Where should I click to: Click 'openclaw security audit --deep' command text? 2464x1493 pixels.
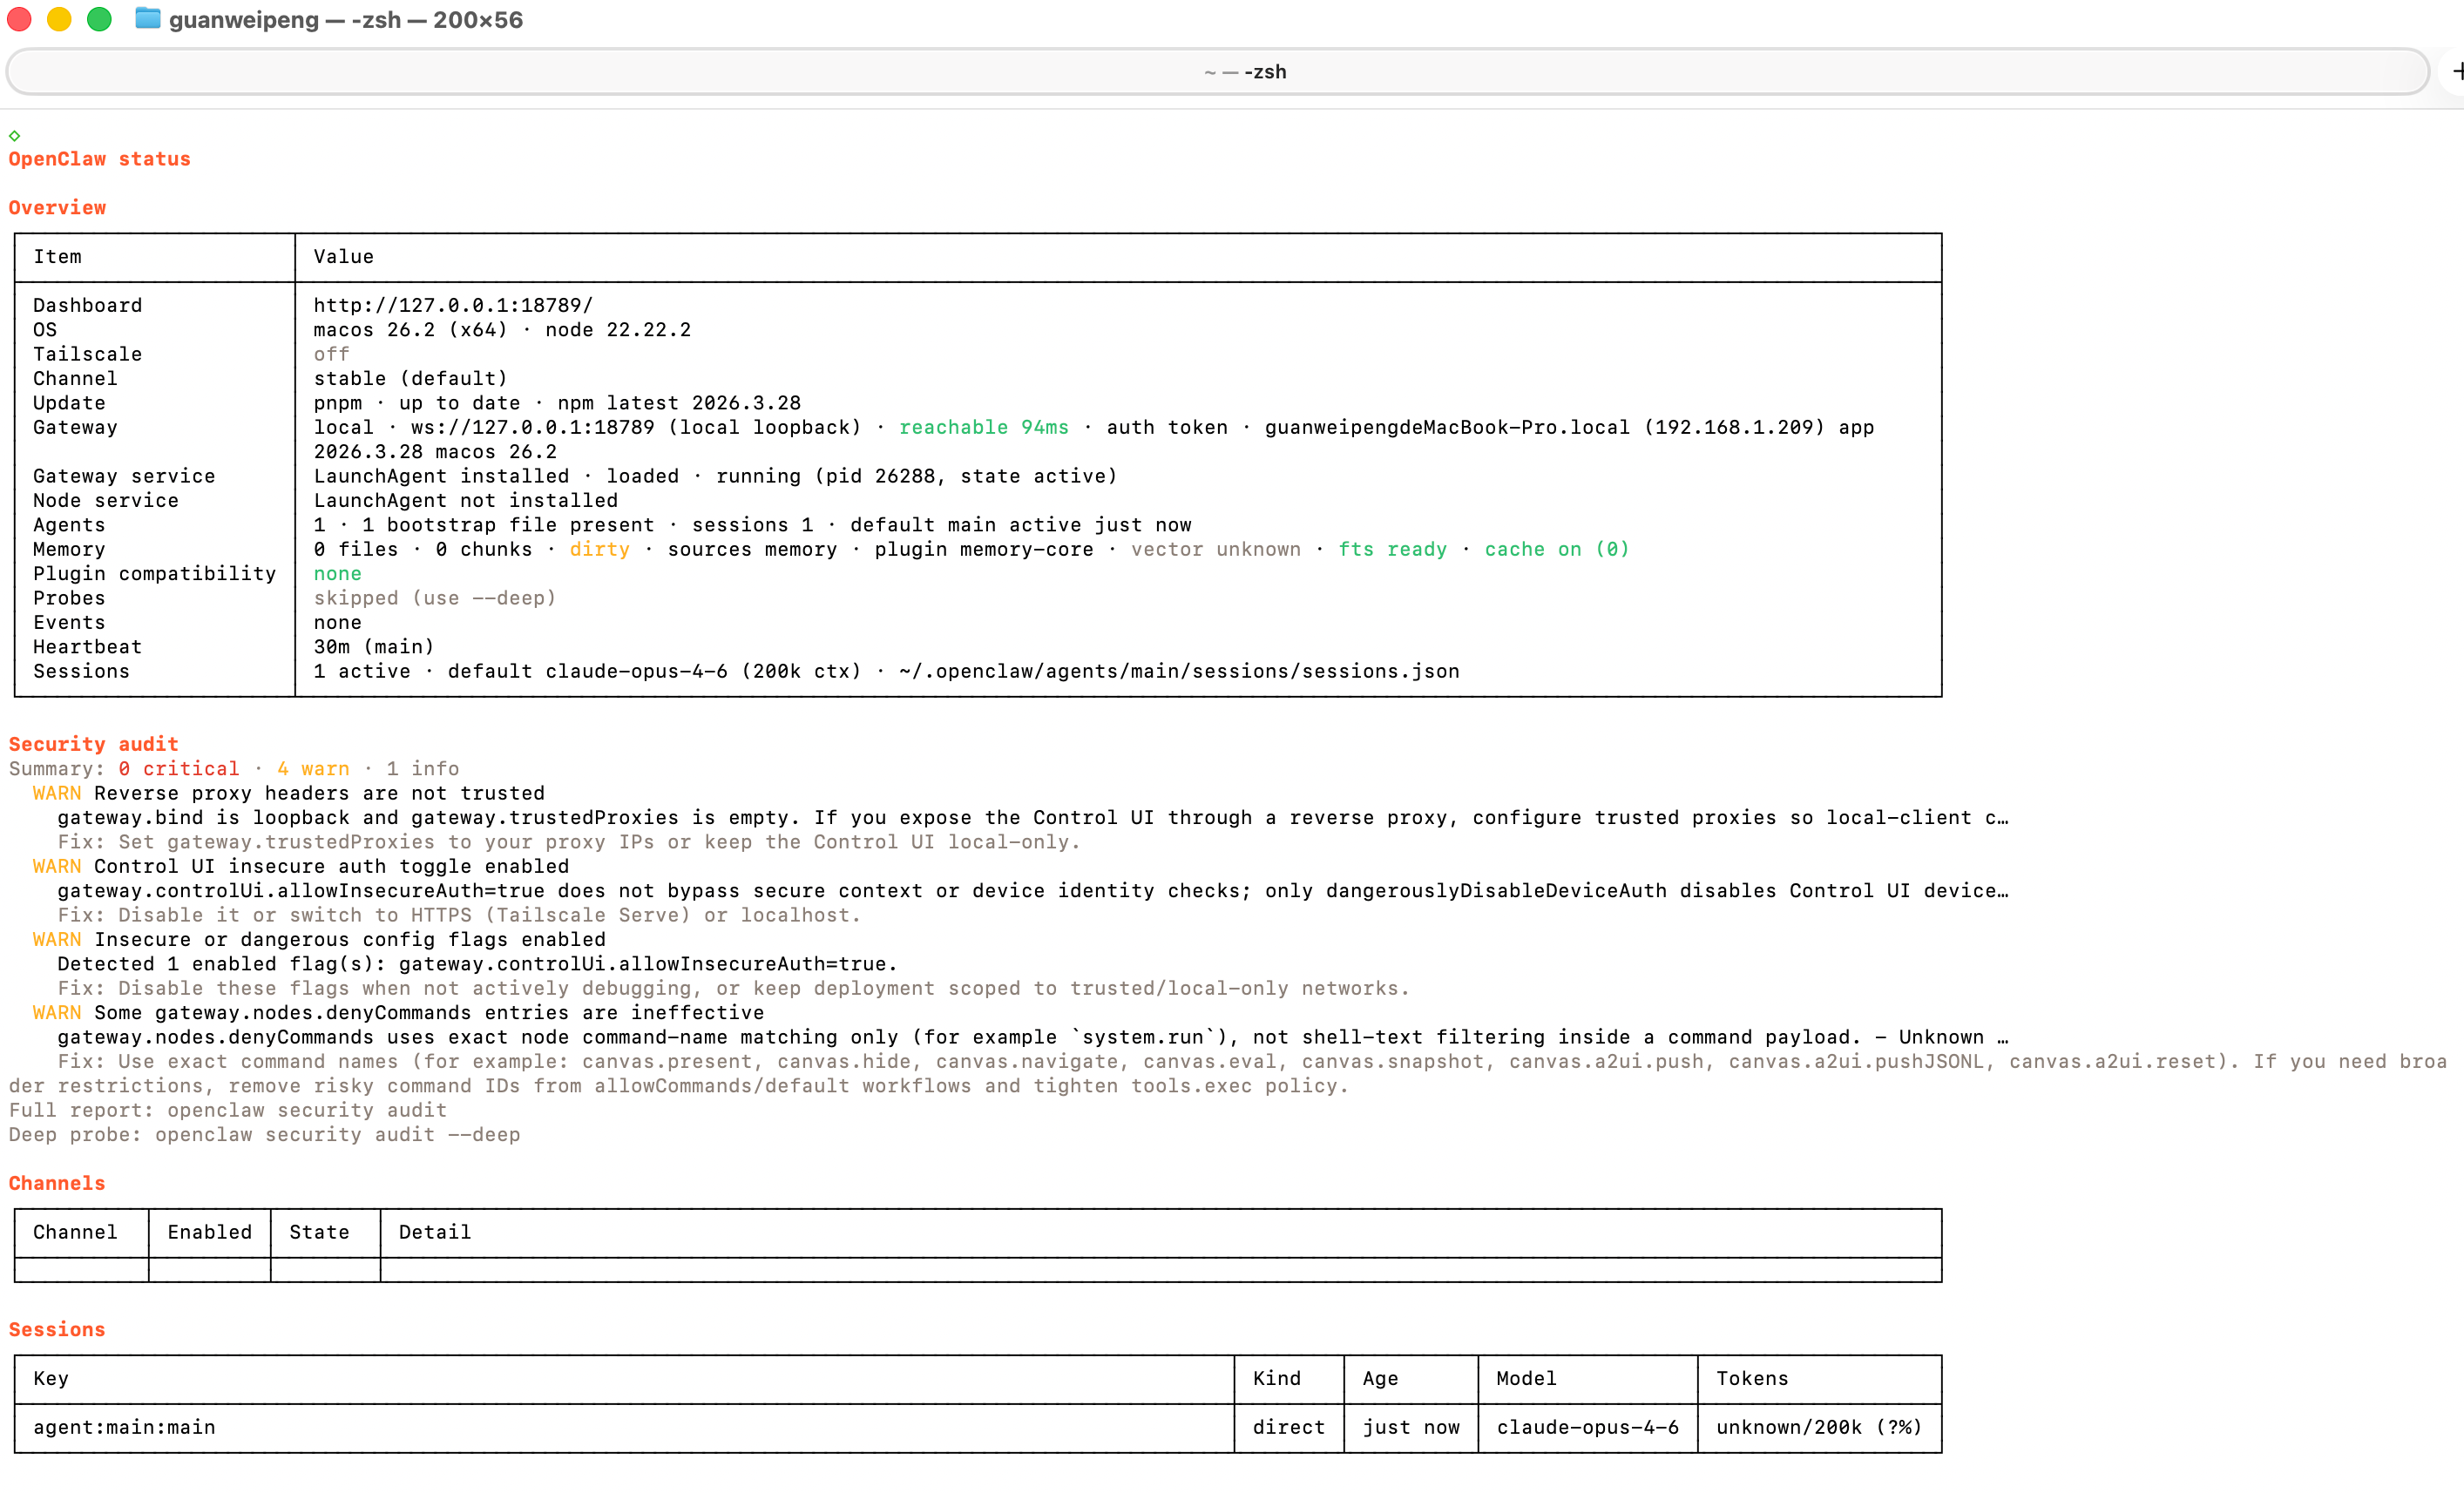(x=337, y=1134)
